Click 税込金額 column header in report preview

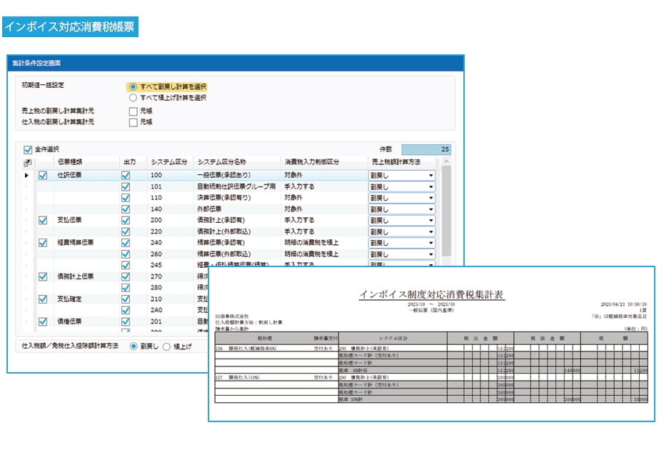tap(481, 339)
